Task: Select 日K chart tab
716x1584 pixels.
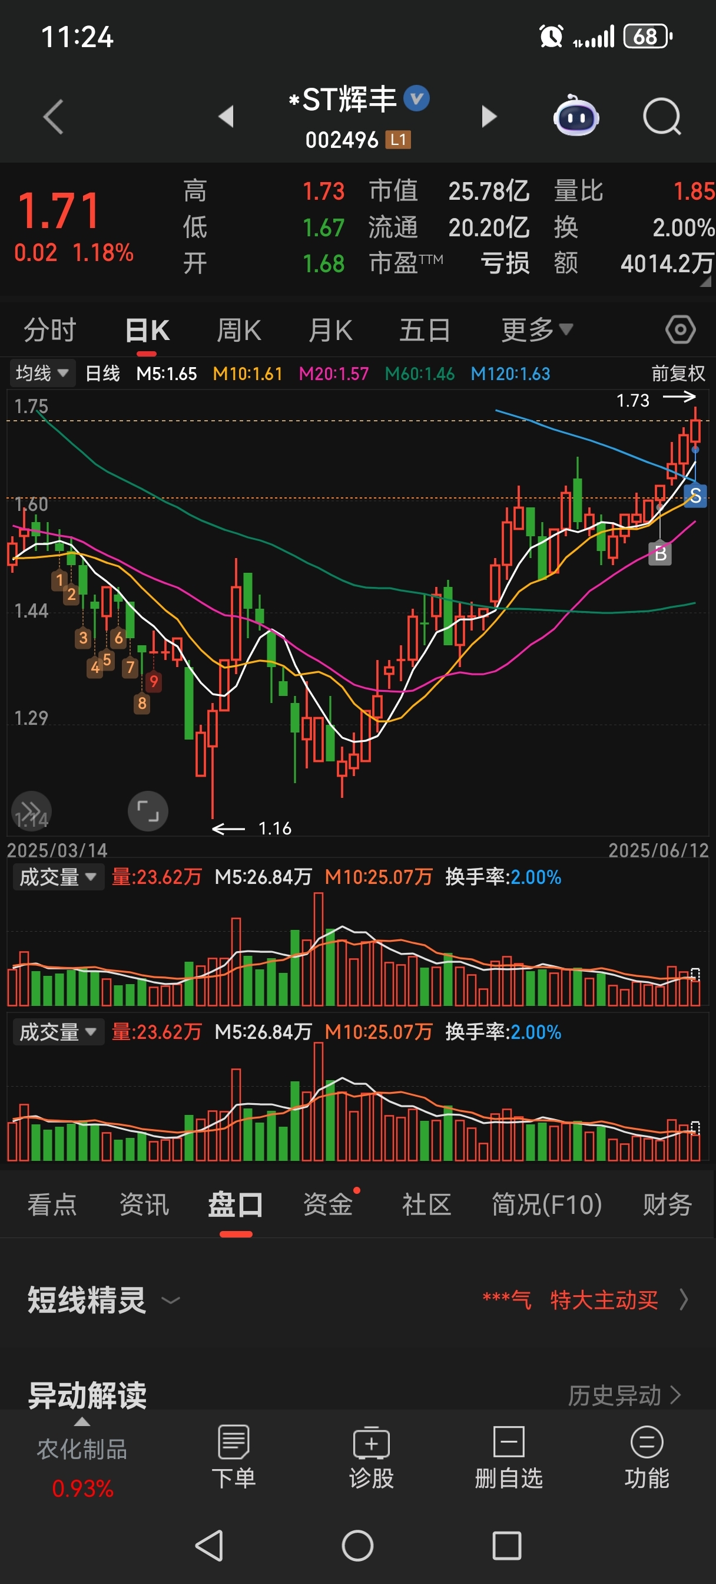Action: tap(147, 330)
